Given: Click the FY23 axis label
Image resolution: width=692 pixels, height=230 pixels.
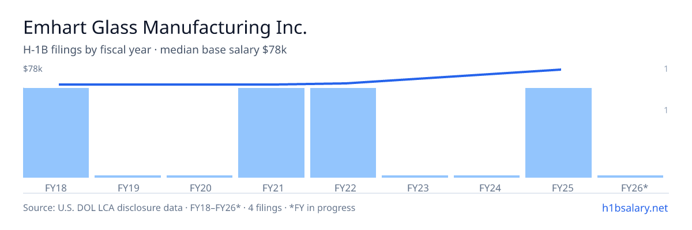Looking at the screenshot, I should click(415, 187).
